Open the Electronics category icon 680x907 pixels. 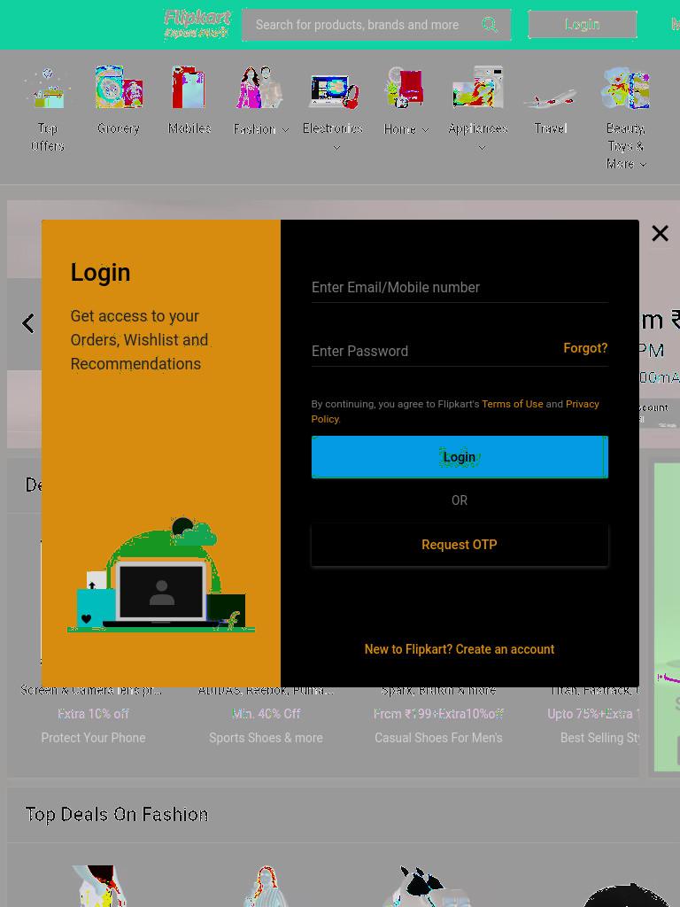tap(334, 90)
